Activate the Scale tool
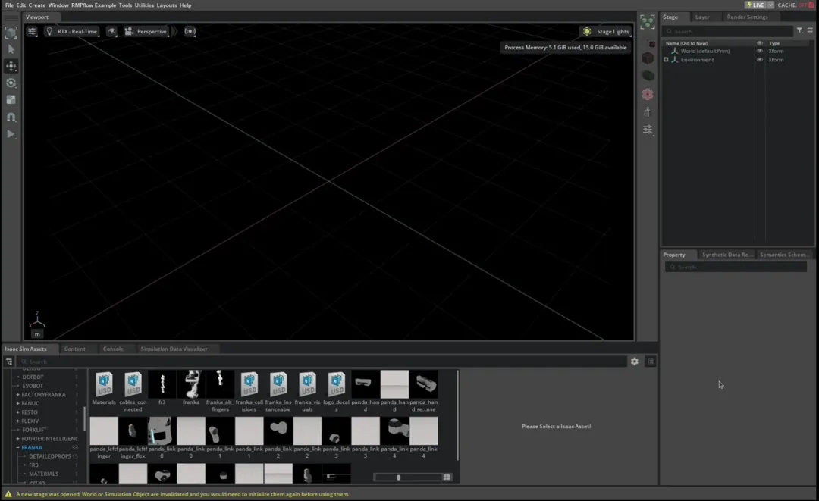The image size is (819, 501). click(11, 100)
